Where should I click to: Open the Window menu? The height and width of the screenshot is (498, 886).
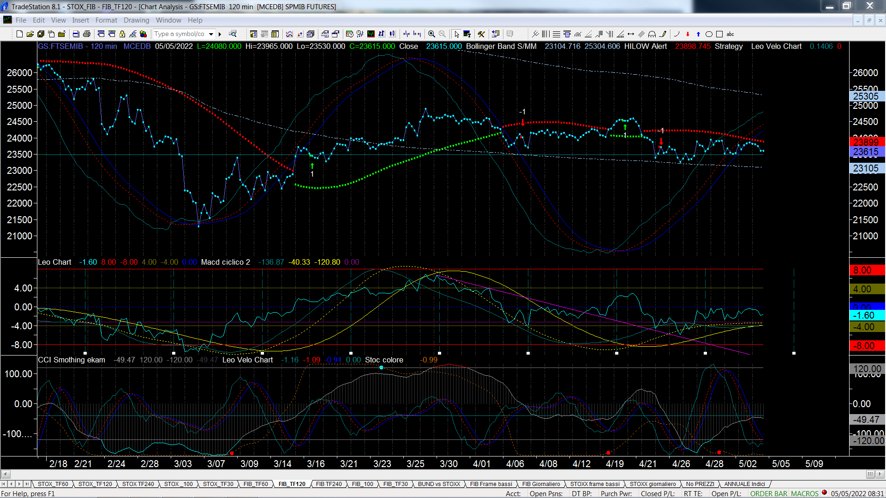click(168, 20)
